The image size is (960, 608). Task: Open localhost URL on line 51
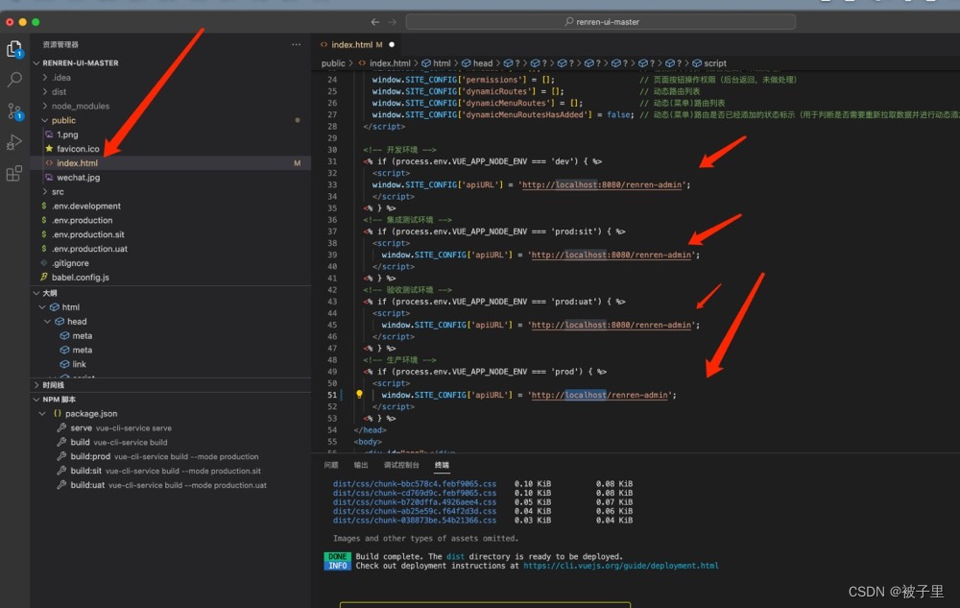pyautogui.click(x=599, y=395)
